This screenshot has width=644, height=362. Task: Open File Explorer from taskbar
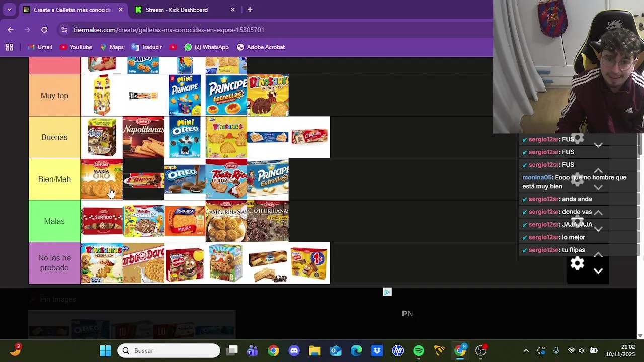(x=315, y=350)
